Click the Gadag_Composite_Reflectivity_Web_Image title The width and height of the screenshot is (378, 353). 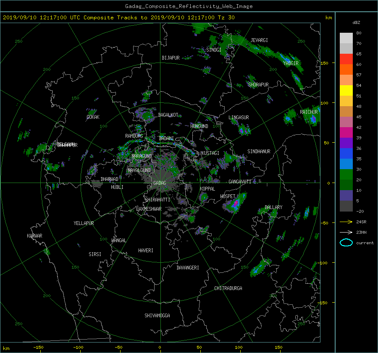pos(189,6)
